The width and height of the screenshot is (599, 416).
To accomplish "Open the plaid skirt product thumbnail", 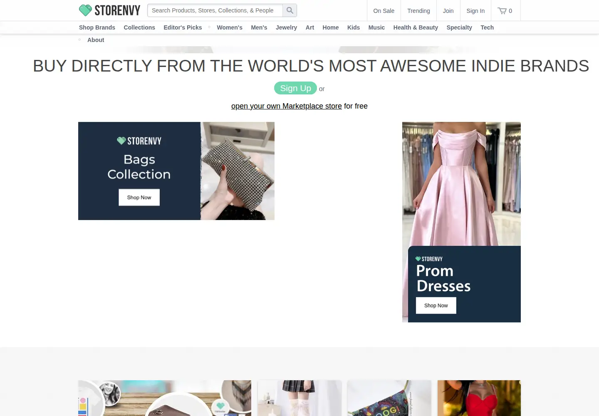I will tap(299, 398).
